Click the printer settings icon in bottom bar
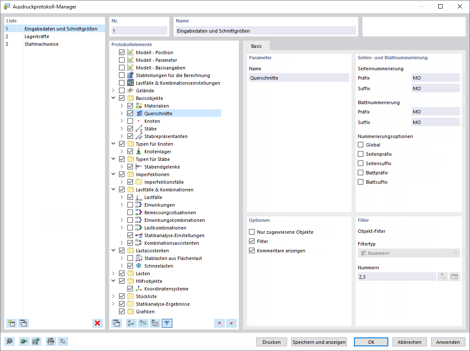Image resolution: width=470 pixels, height=351 pixels. coord(51,341)
